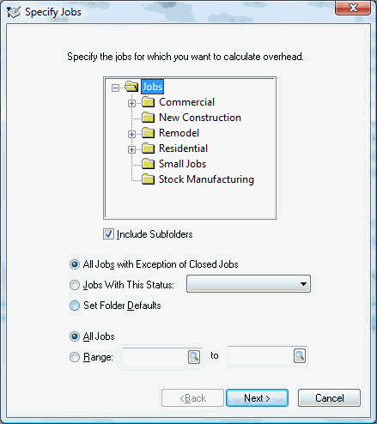Select the Residential tree item label
Image resolution: width=377 pixels, height=424 pixels.
[x=183, y=148]
